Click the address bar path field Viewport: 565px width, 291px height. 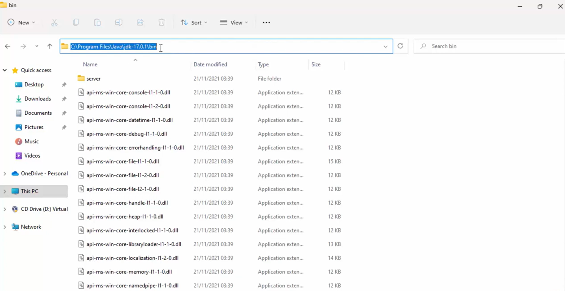[x=226, y=46]
